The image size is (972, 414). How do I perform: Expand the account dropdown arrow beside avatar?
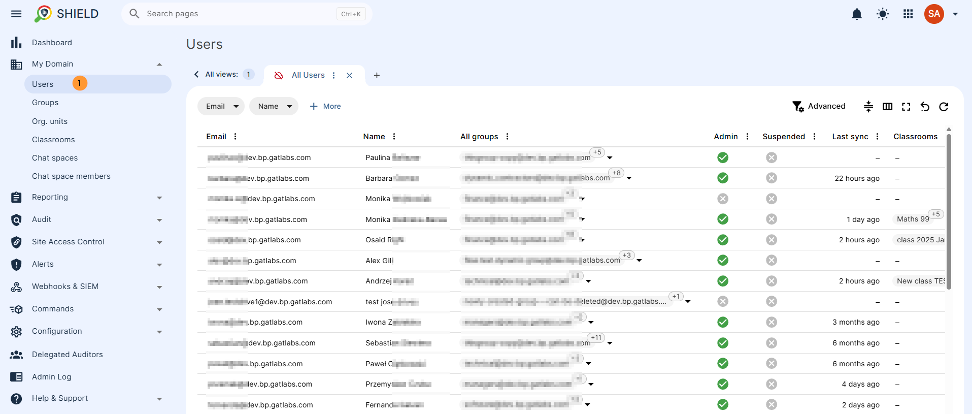(955, 14)
